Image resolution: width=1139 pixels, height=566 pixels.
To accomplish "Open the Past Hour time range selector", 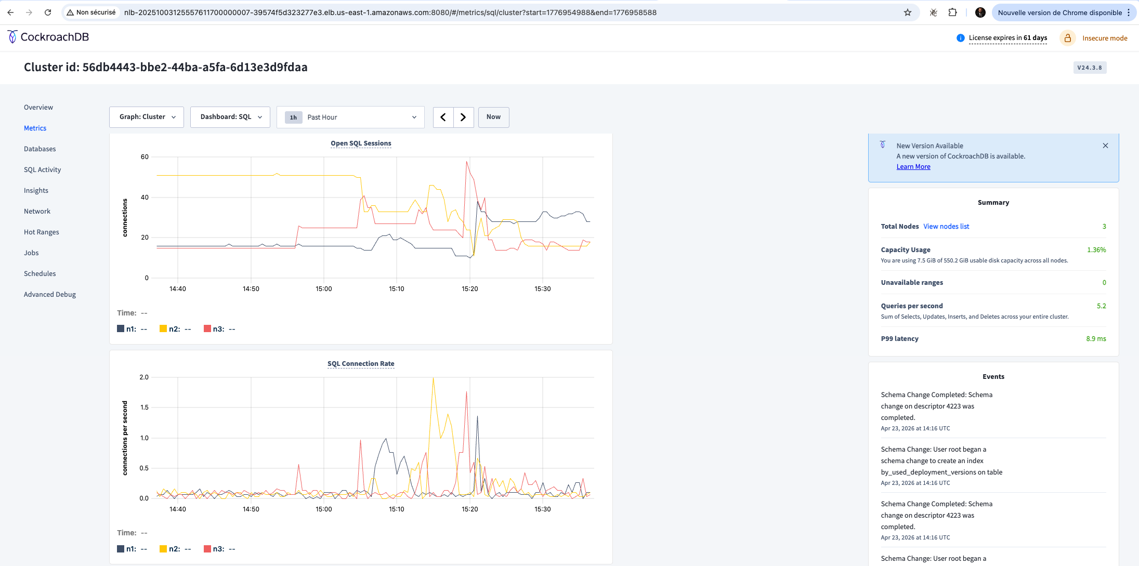I will pyautogui.click(x=350, y=117).
